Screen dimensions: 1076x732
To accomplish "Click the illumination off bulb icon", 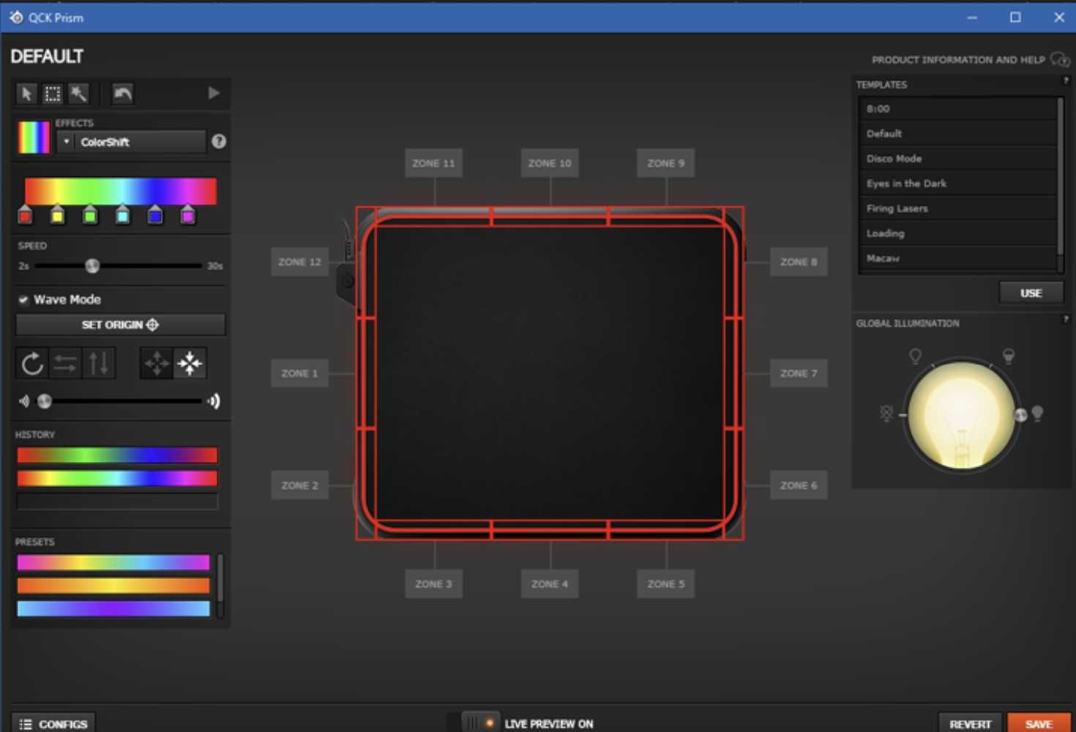I will 886,414.
